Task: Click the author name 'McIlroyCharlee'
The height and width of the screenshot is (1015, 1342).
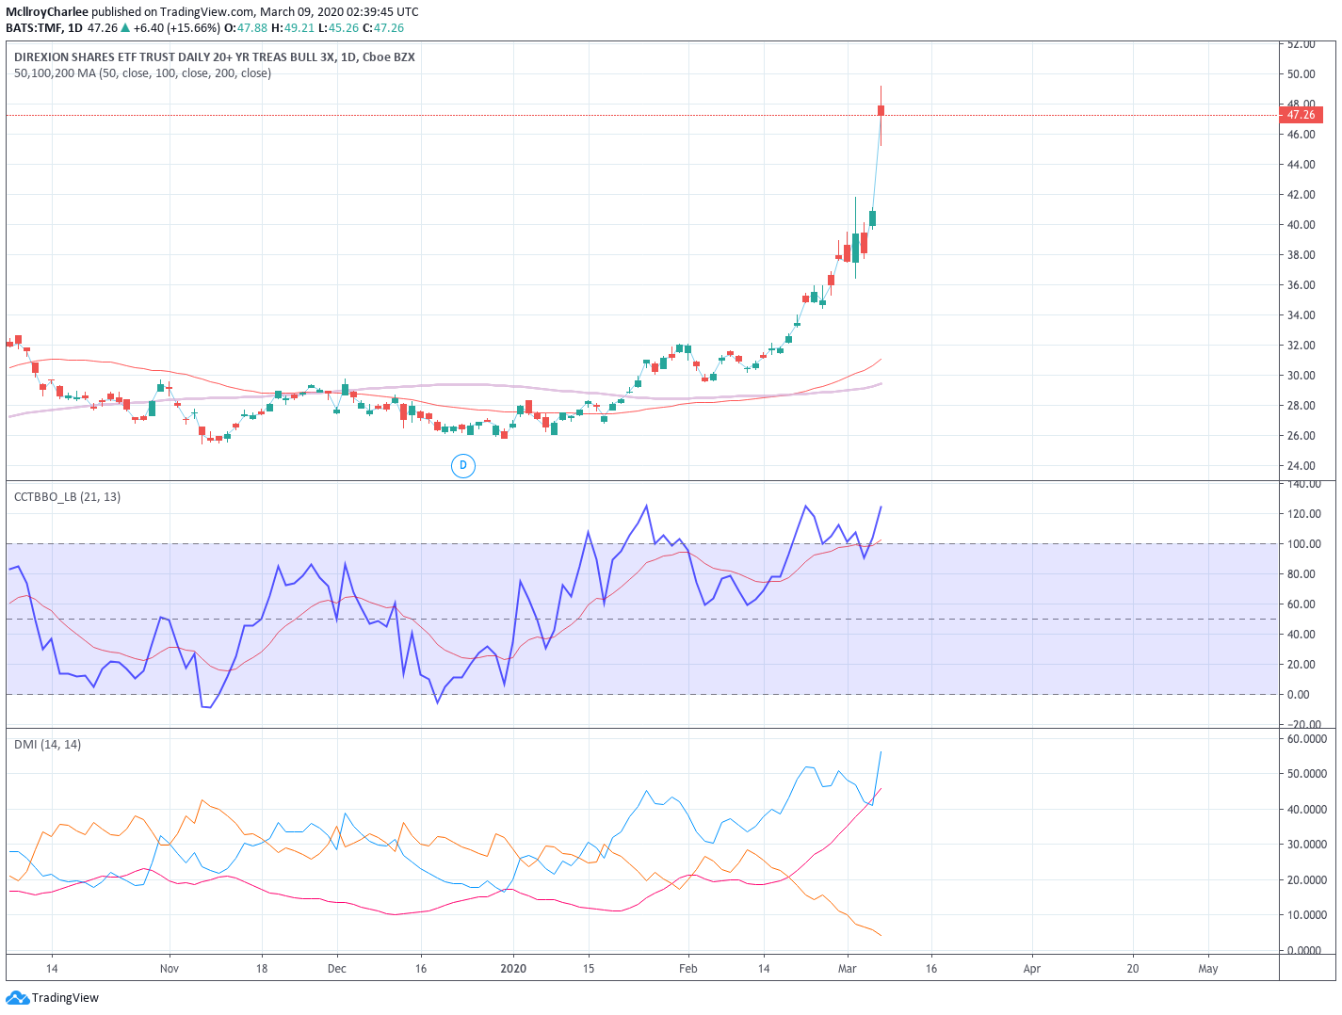Action: coord(47,12)
